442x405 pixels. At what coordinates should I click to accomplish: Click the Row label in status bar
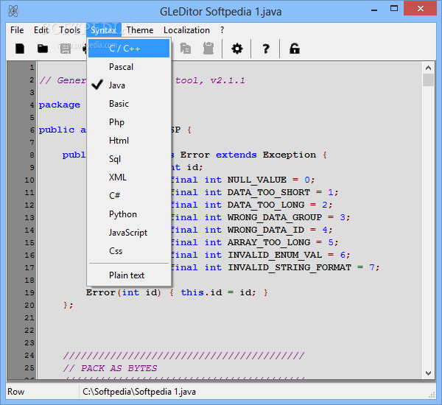(15, 392)
